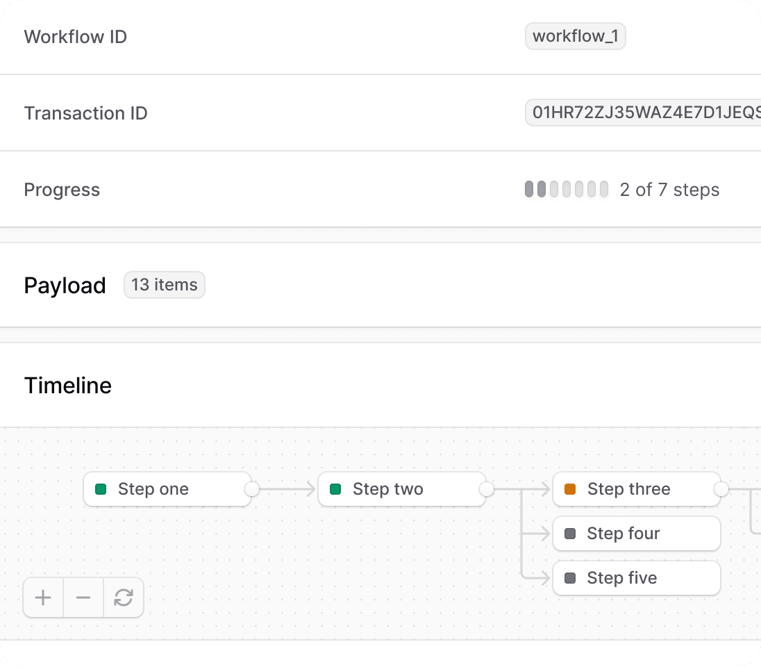Click the zoom out minus icon
The height and width of the screenshot is (667, 761).
coord(83,598)
